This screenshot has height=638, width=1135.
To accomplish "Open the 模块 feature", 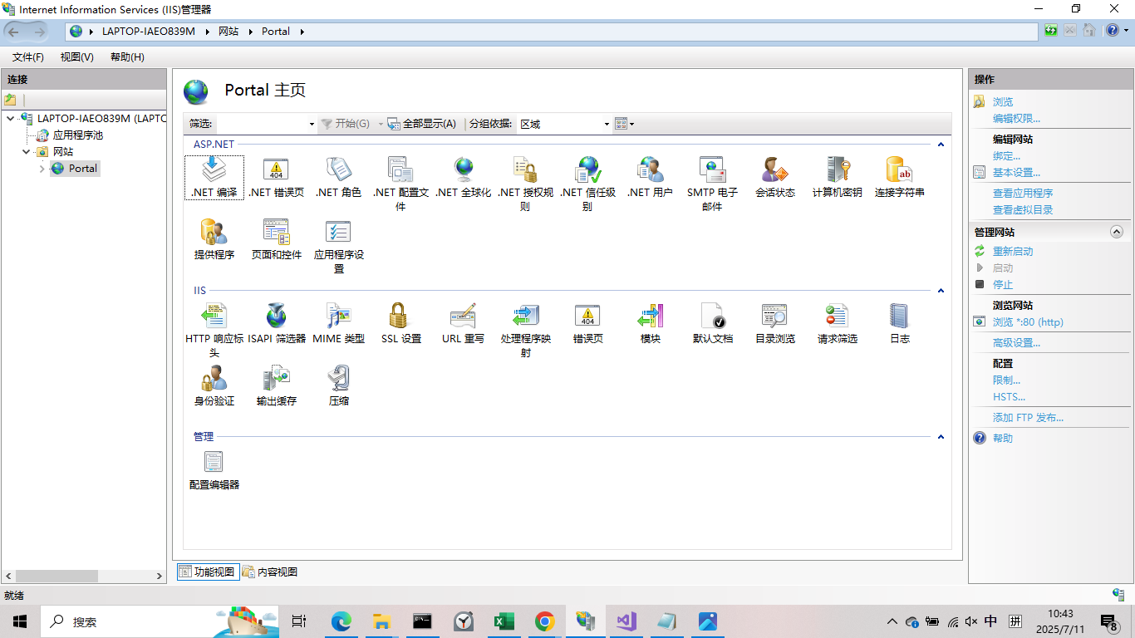I will 650,323.
